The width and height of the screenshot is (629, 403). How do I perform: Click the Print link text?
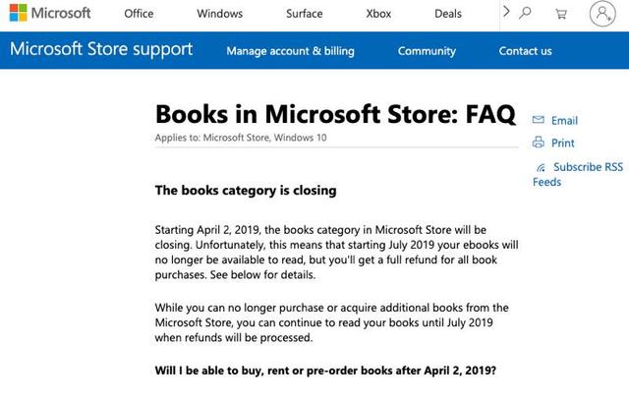pos(563,144)
